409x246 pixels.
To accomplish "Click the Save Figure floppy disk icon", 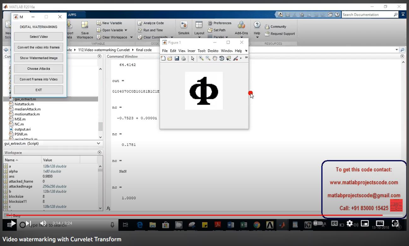I will pos(177,58).
